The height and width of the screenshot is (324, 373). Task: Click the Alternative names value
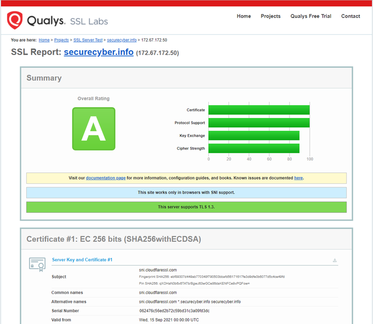(190, 302)
